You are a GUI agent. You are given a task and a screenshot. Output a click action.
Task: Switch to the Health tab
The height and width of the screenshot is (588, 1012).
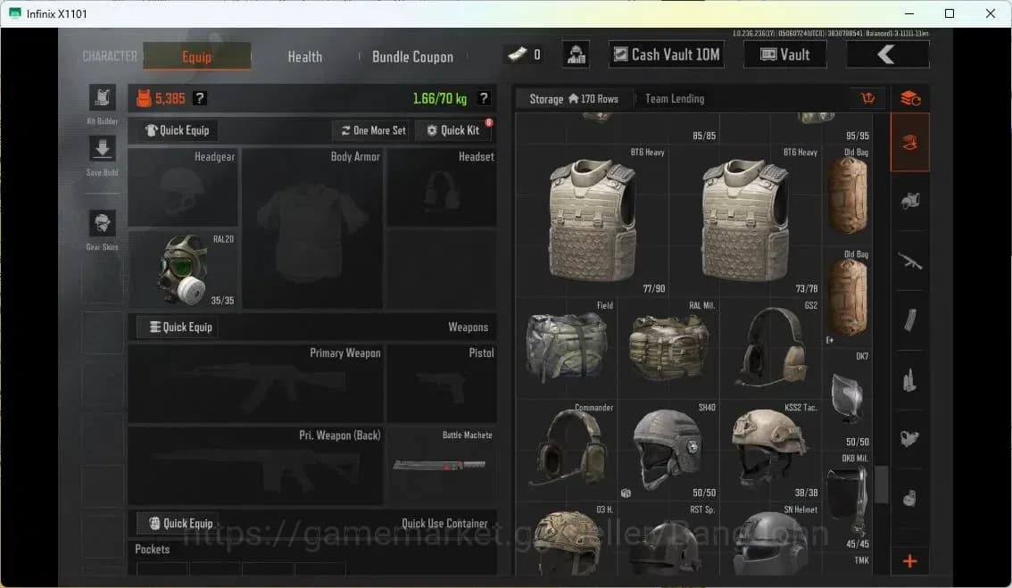coord(304,57)
